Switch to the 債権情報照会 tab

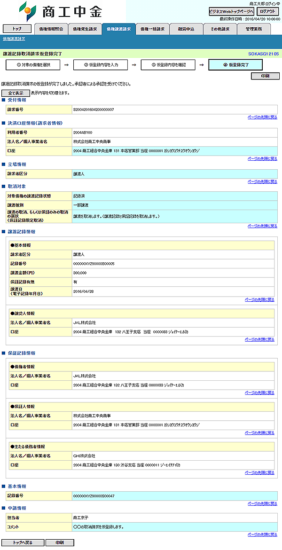51,30
